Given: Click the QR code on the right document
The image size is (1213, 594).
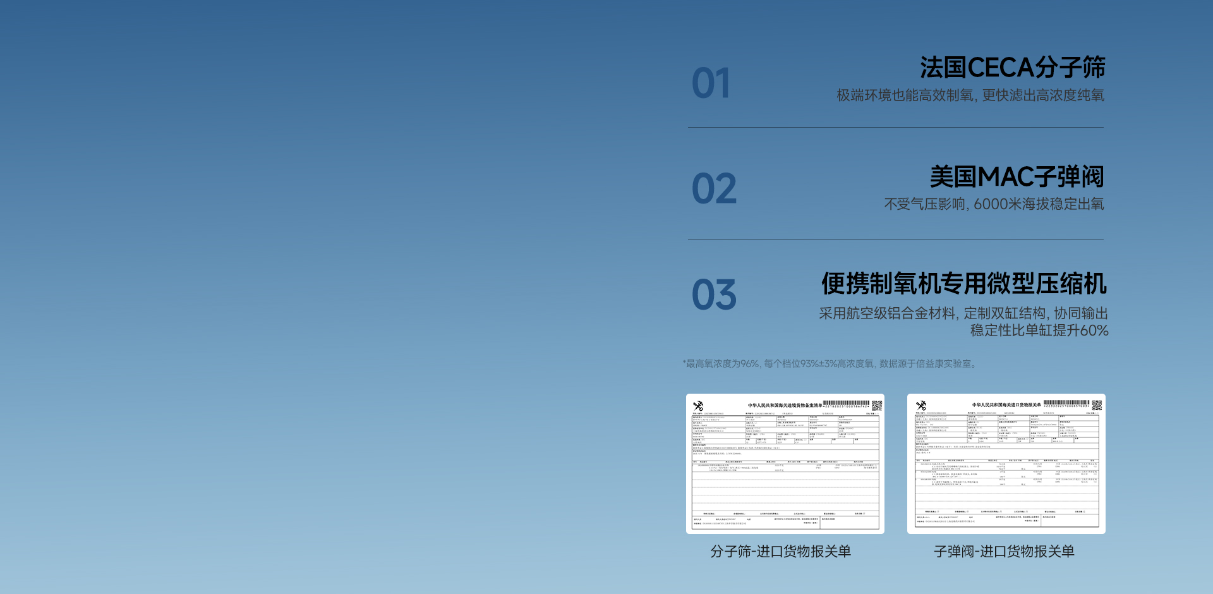Looking at the screenshot, I should [x=1097, y=405].
